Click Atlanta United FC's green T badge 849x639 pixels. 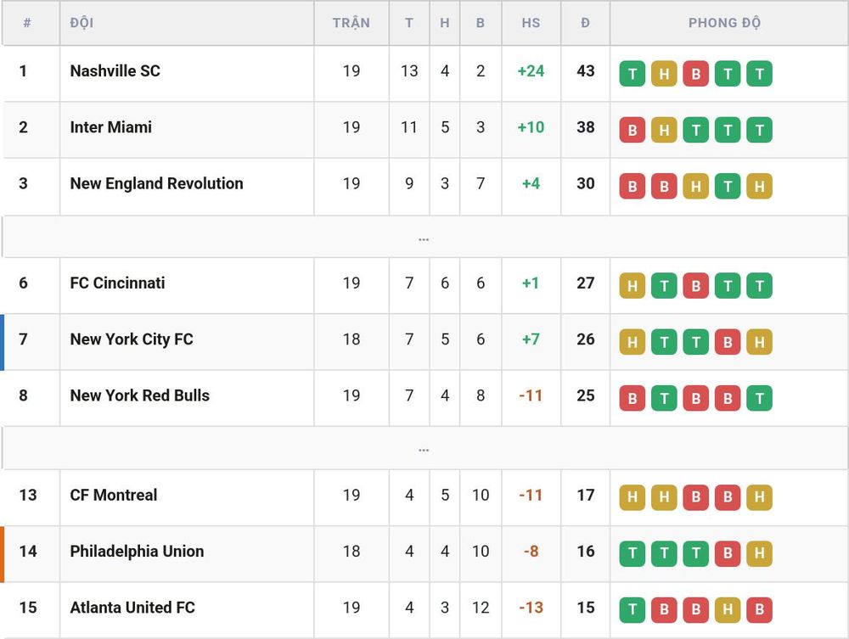point(632,609)
